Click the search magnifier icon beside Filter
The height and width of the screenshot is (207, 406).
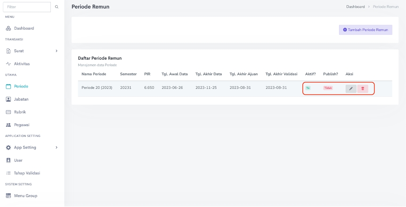pos(57,7)
